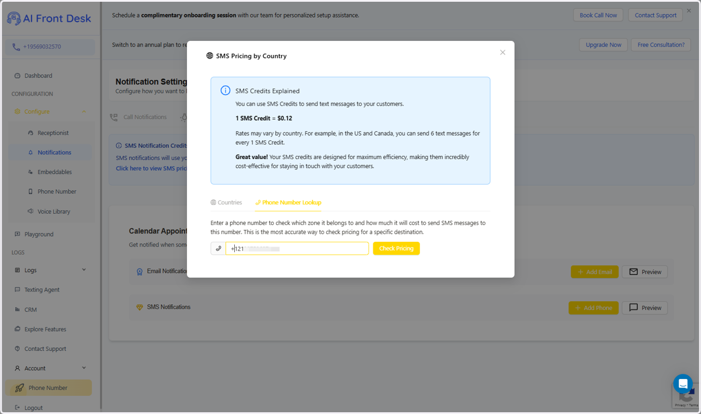Click the Configure gear icon
The image size is (701, 414).
(x=18, y=112)
